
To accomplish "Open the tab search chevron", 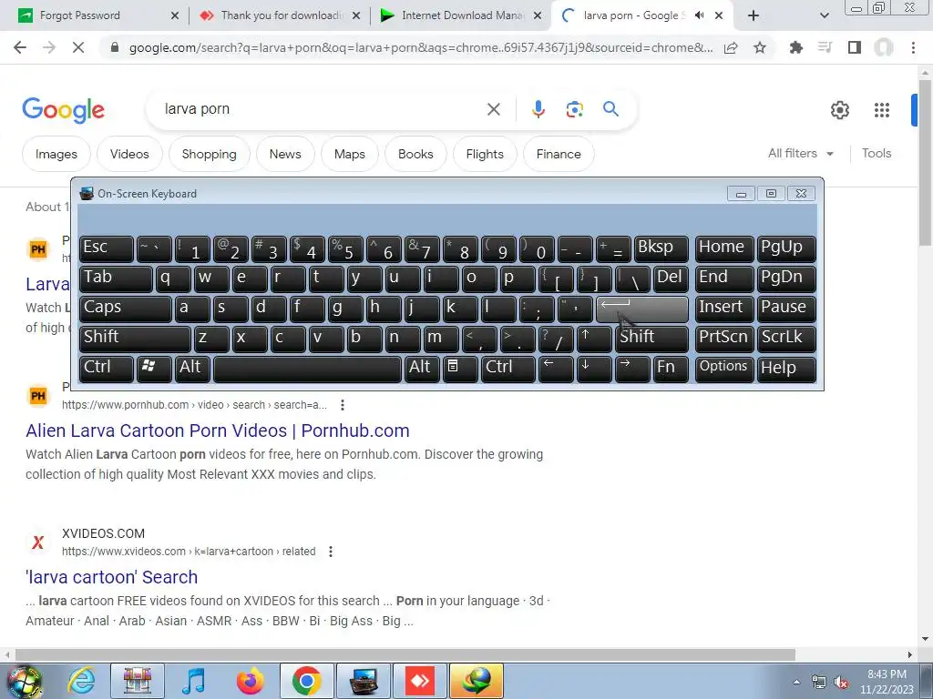I will pyautogui.click(x=824, y=16).
